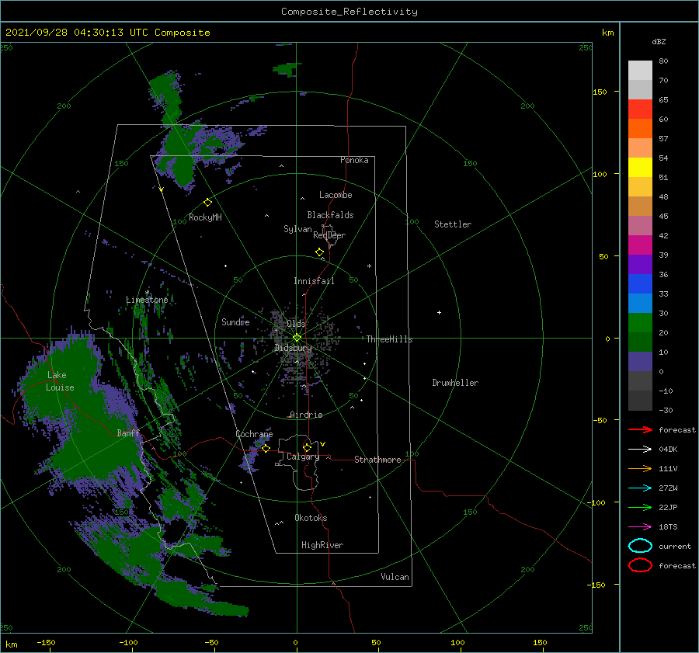The width and height of the screenshot is (699, 653).
Task: Click the cyan 27ZW arrow icon
Action: 640,488
